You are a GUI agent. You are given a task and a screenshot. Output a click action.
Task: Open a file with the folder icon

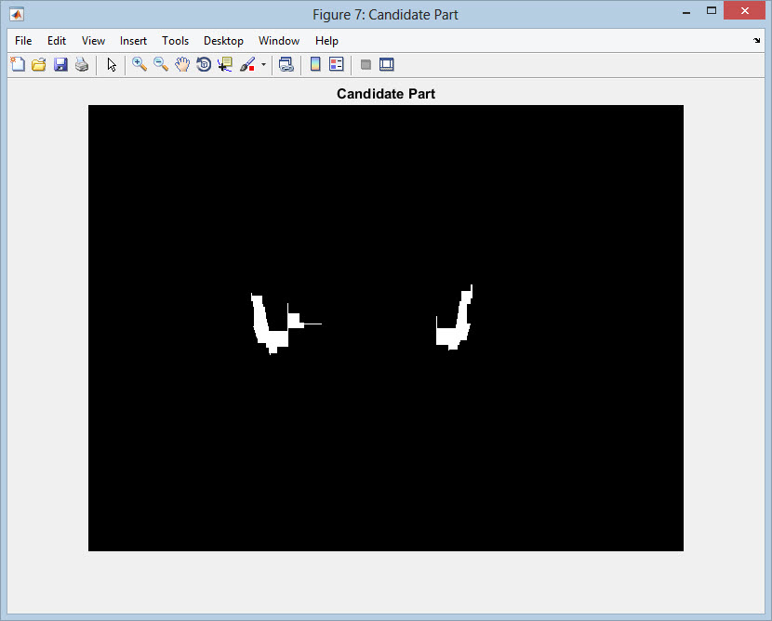coord(39,64)
